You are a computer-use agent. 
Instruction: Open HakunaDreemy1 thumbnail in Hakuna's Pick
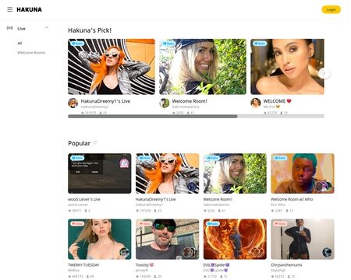[x=112, y=67]
